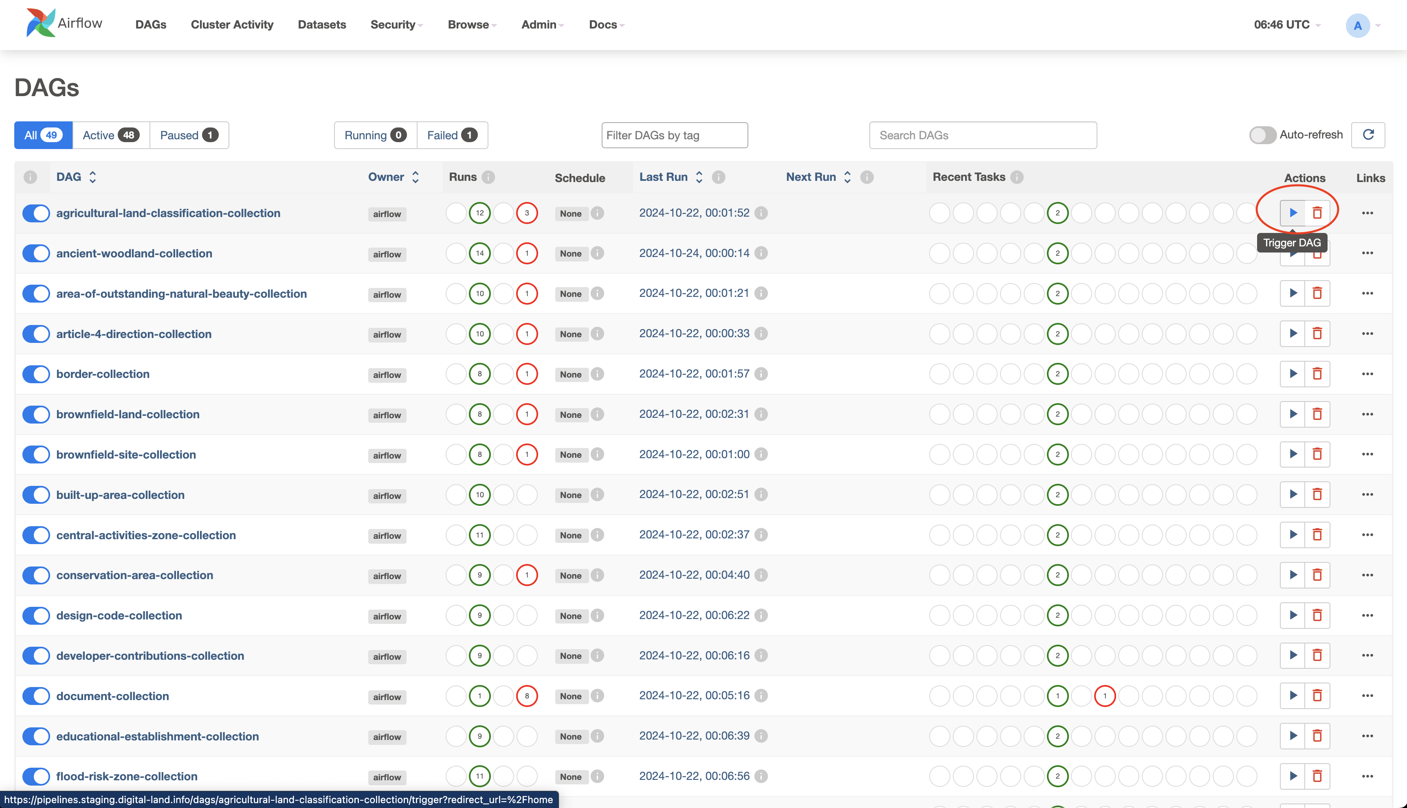The height and width of the screenshot is (808, 1407).
Task: Pause the article-4-direction-collection DAG
Action: tap(36, 334)
